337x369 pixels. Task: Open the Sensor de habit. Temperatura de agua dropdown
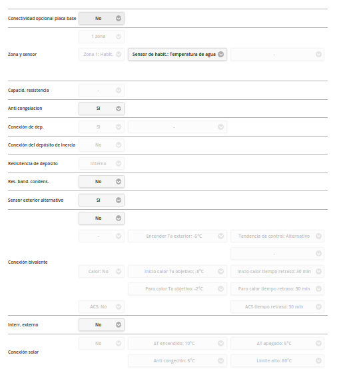coord(177,55)
